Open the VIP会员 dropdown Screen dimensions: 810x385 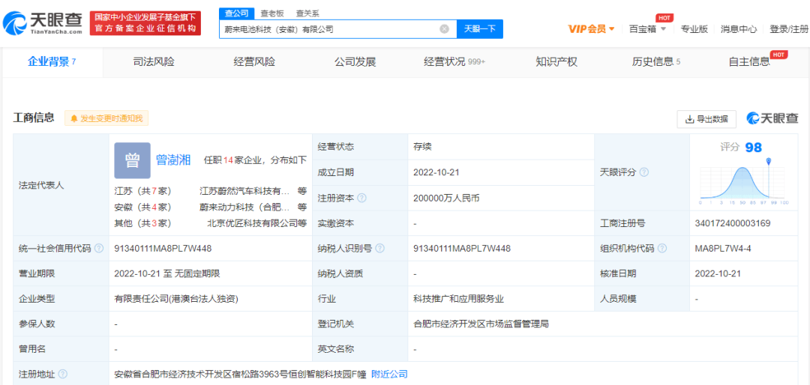592,29
